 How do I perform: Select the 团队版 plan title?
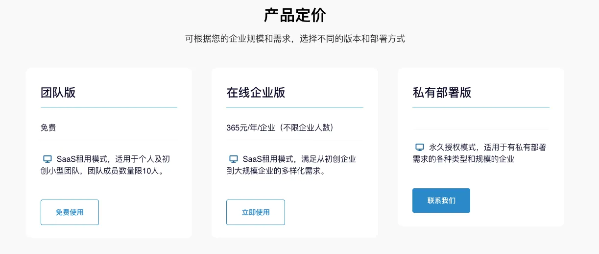(x=58, y=93)
